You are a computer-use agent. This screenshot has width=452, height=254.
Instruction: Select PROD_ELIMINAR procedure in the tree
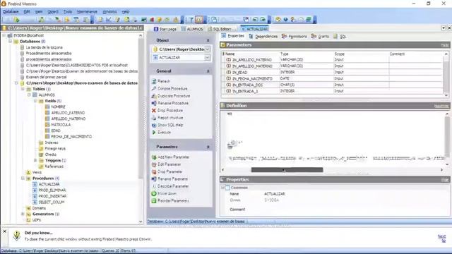pos(52,190)
